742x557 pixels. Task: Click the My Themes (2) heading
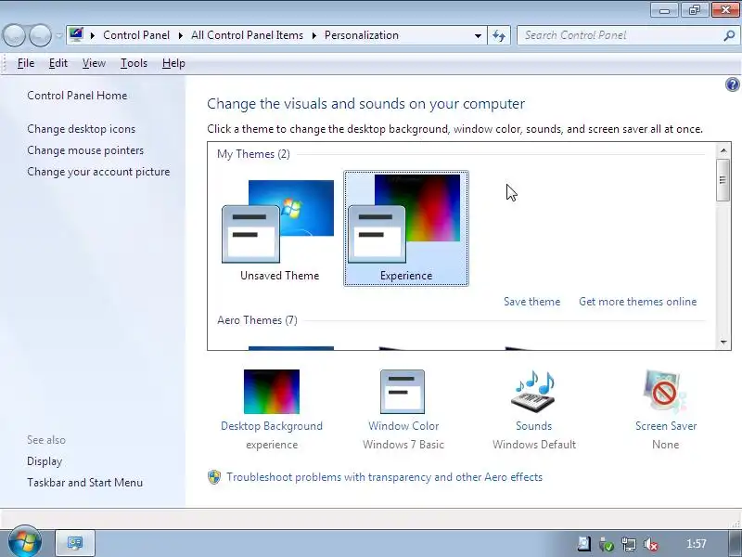click(253, 154)
